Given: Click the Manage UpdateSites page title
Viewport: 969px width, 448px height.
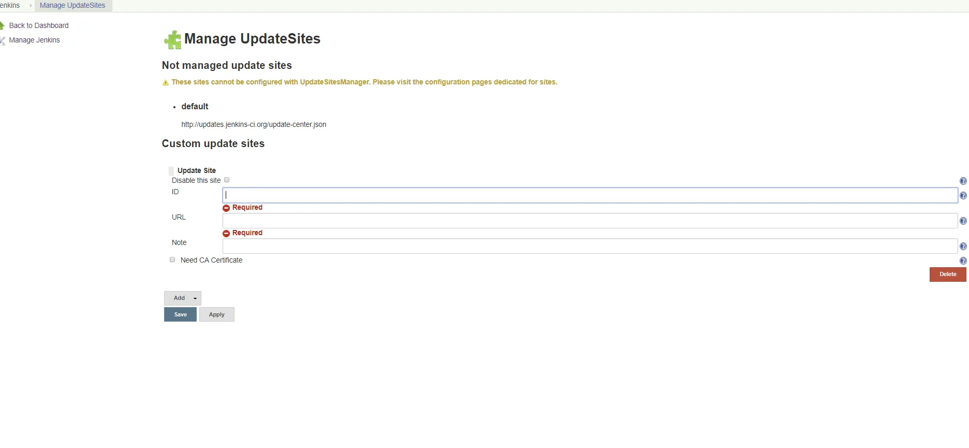Looking at the screenshot, I should (x=252, y=39).
